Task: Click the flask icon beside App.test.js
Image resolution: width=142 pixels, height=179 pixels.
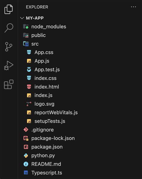Action: point(29,70)
